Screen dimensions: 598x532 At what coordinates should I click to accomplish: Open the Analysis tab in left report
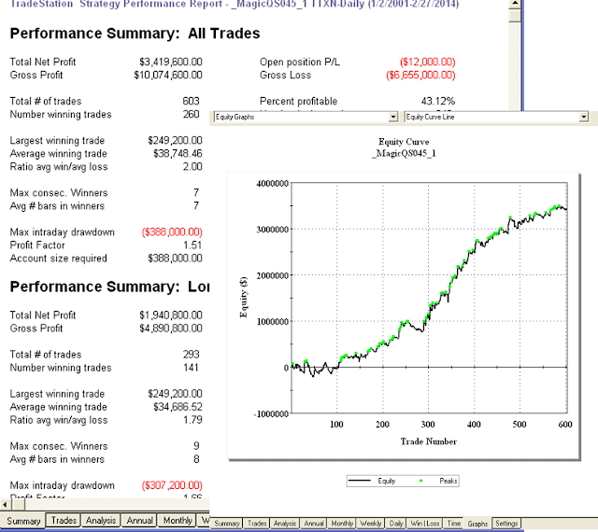pos(101,520)
